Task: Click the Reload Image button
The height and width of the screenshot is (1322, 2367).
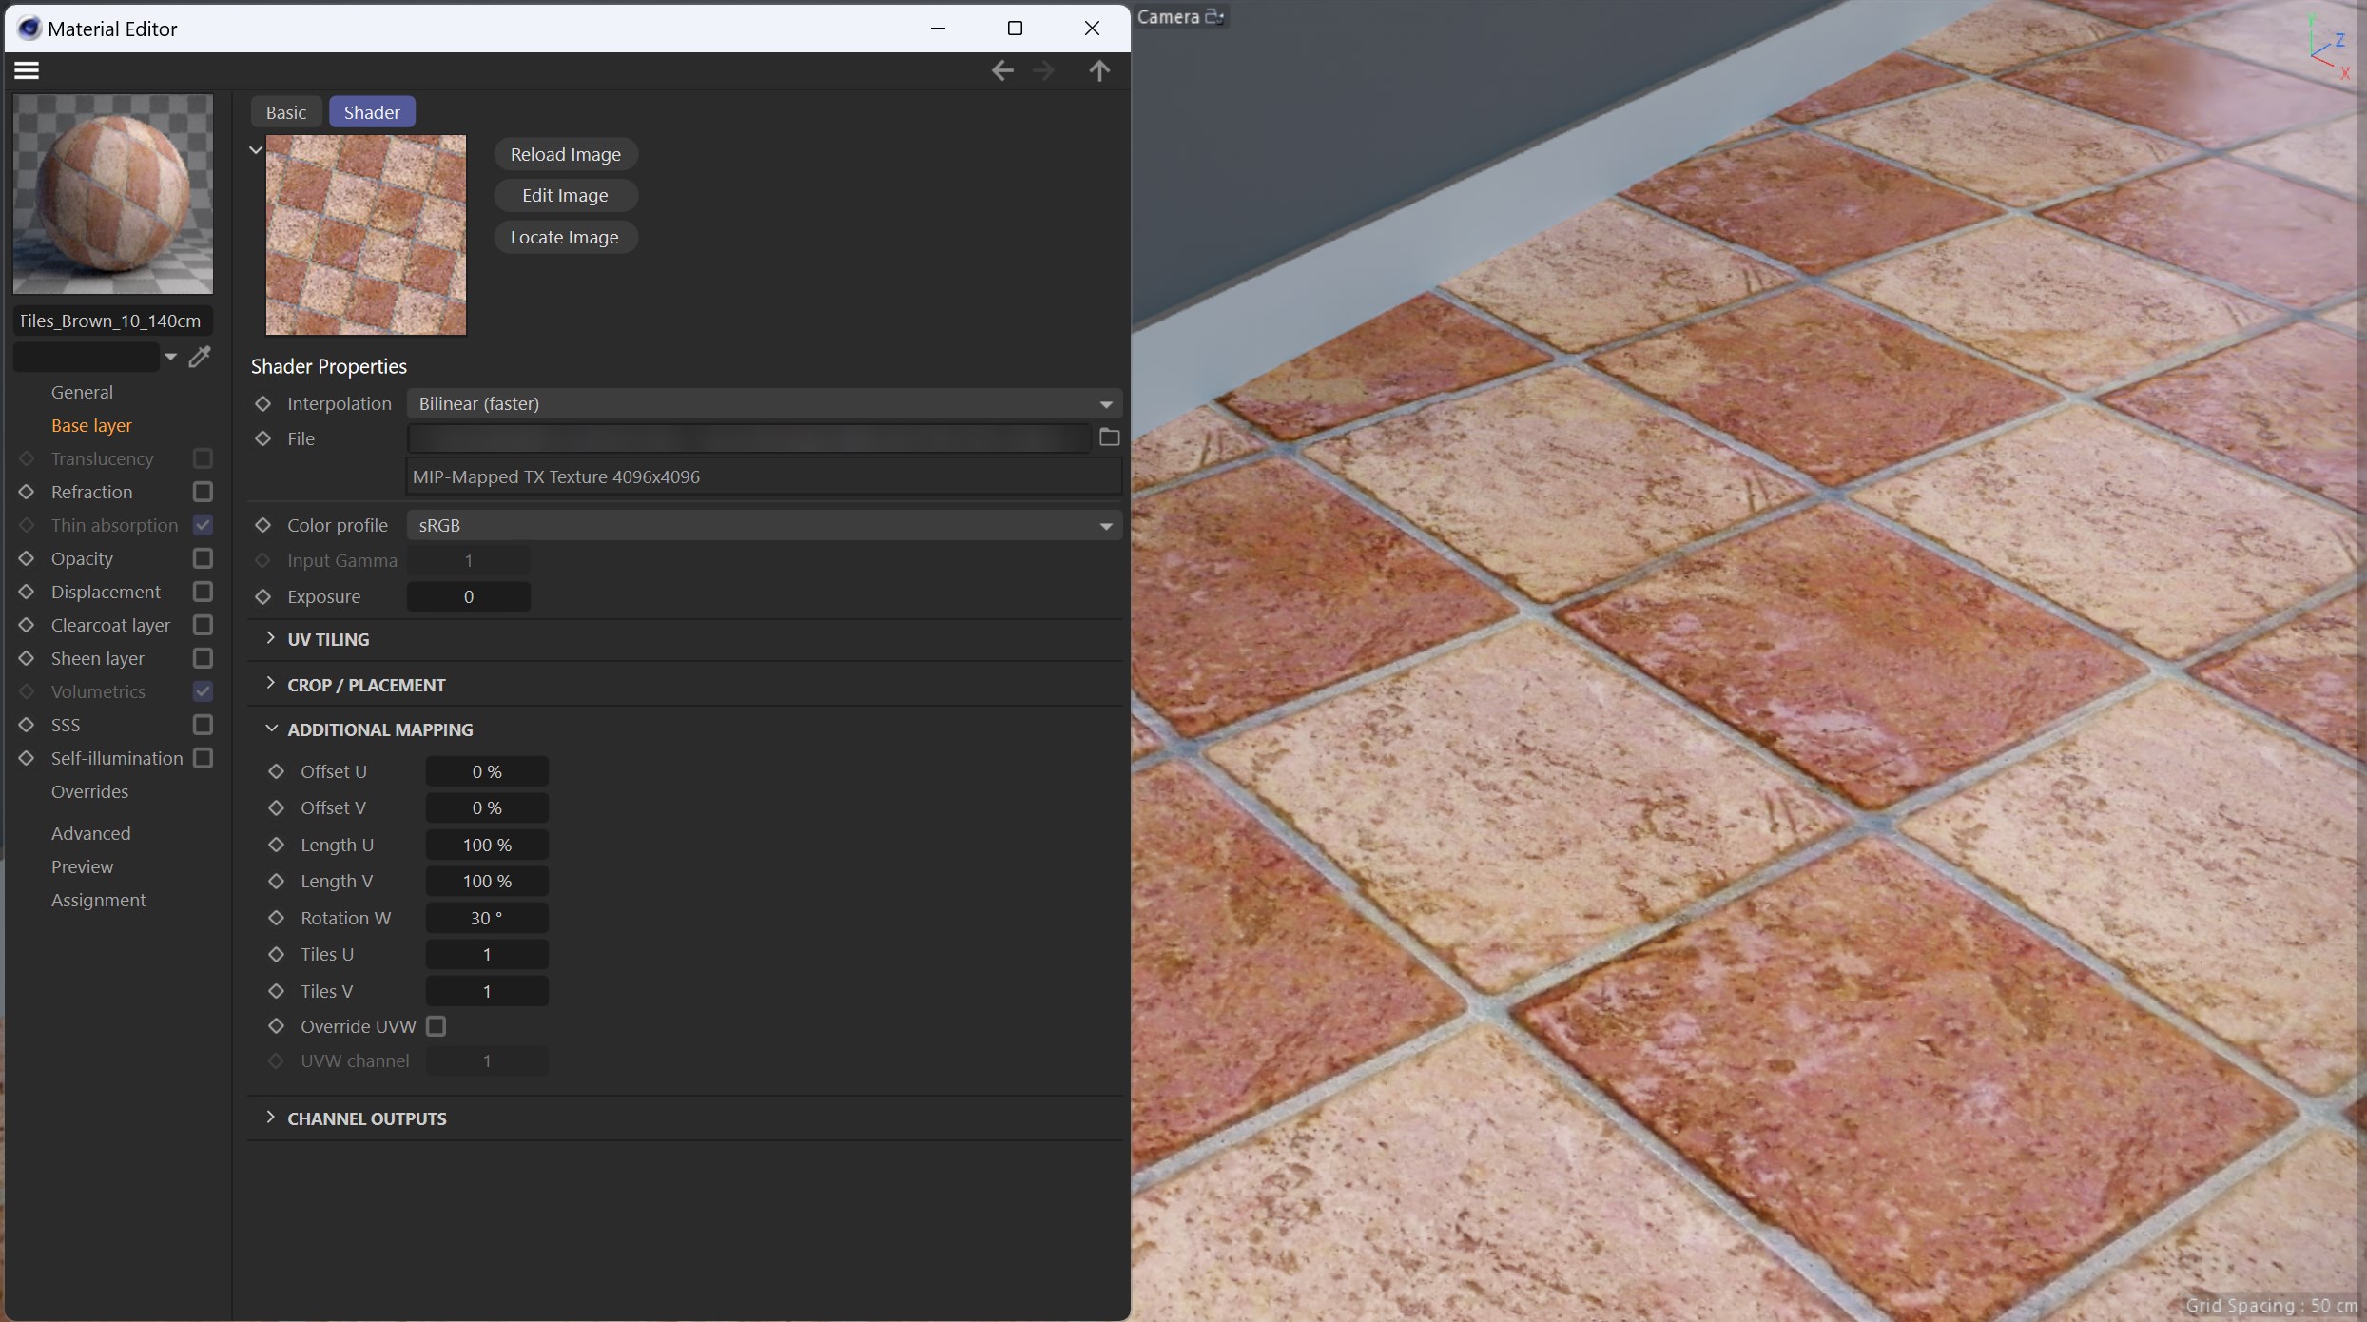Action: point(566,154)
